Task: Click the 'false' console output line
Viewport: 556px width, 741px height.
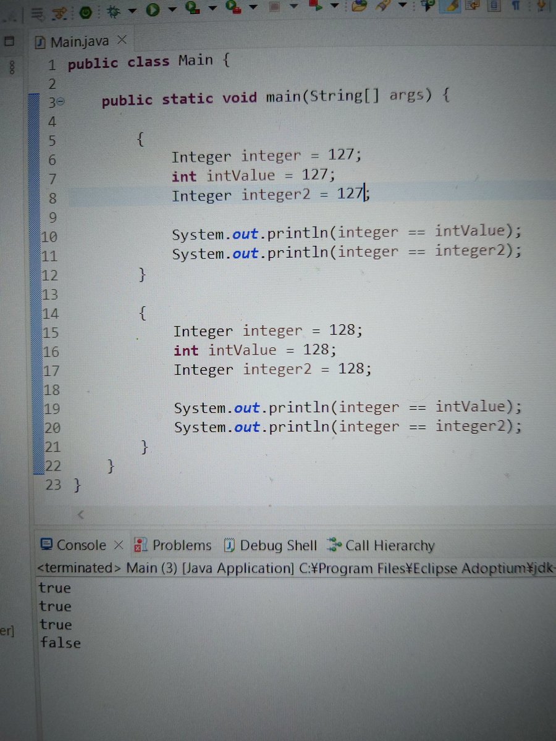Action: coord(60,643)
